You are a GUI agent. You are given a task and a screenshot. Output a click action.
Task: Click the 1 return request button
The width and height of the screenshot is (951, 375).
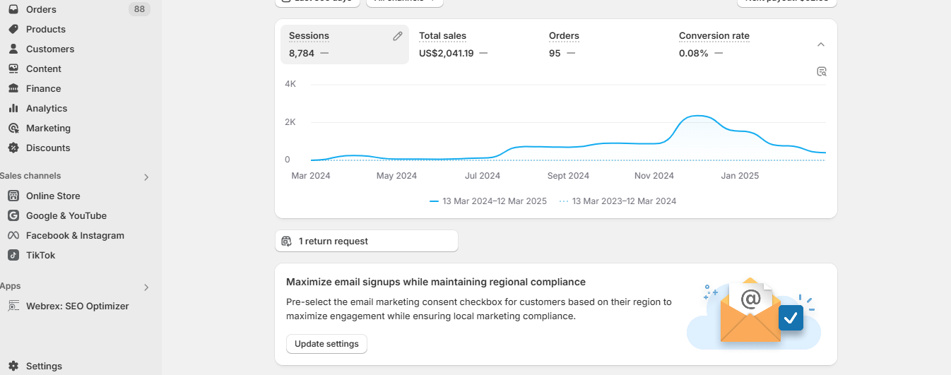[367, 241]
